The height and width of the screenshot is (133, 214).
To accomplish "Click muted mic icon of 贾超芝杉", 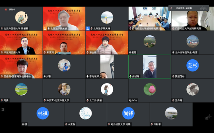I will (x=173, y=76).
